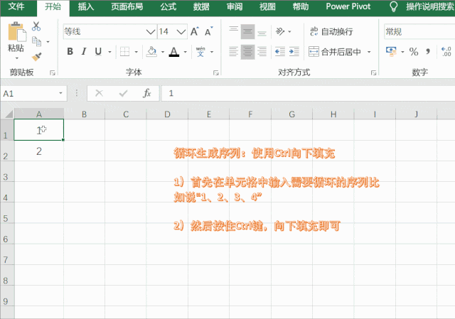
Task: Open borders dropdown arrow
Action: tap(136, 52)
